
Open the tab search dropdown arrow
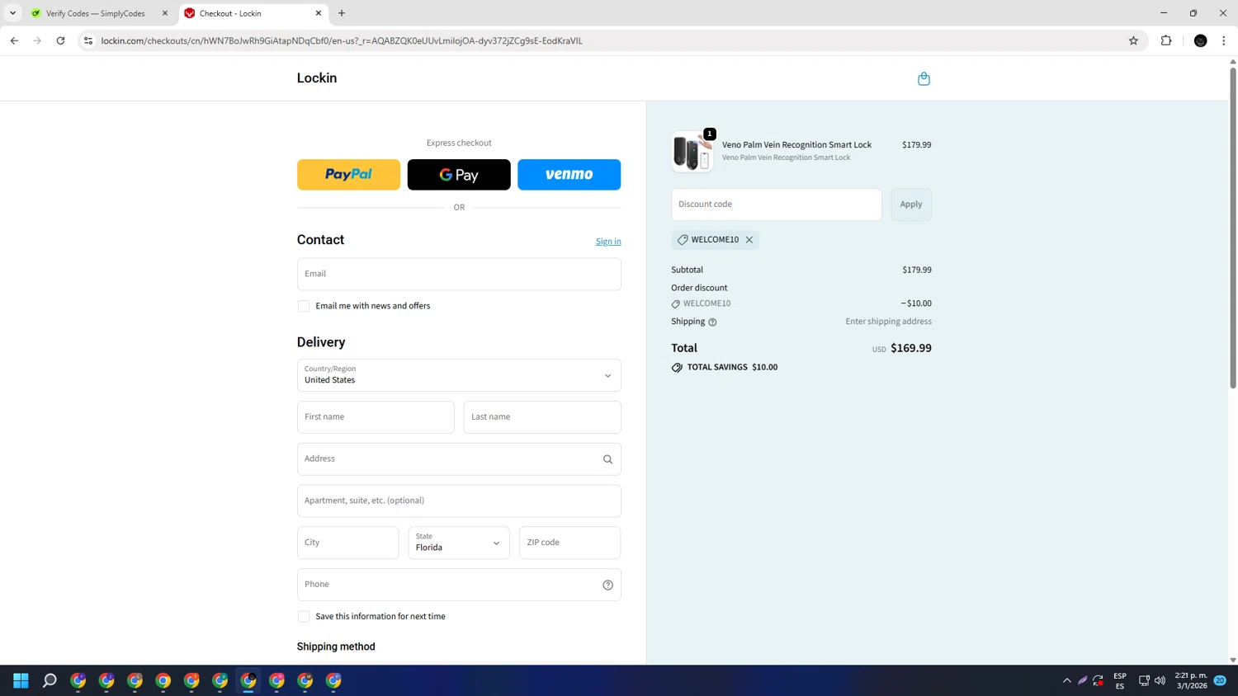(12, 13)
